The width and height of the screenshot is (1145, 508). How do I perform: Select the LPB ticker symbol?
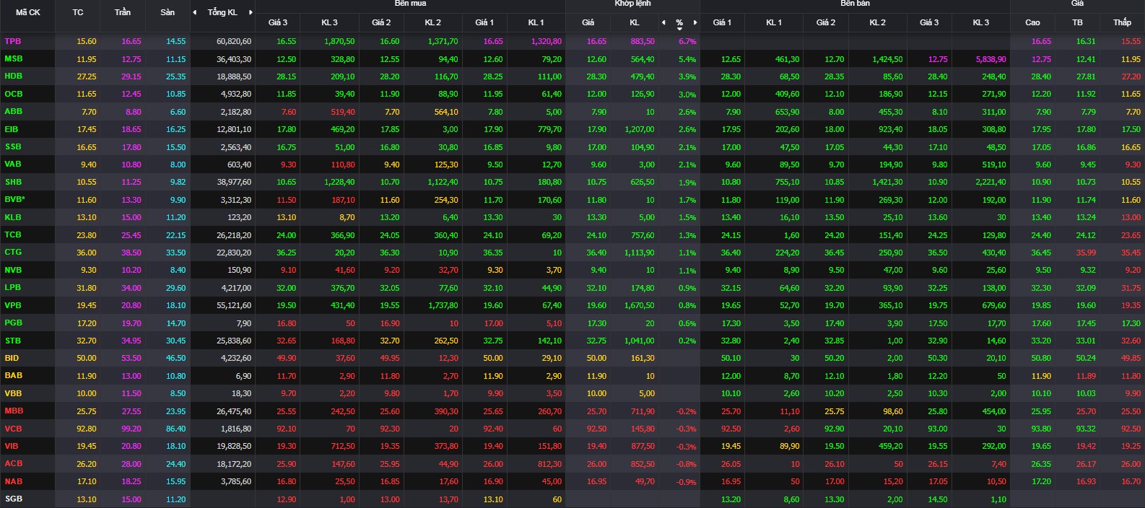[x=13, y=287]
